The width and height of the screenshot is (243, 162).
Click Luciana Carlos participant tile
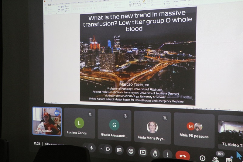click(x=79, y=123)
